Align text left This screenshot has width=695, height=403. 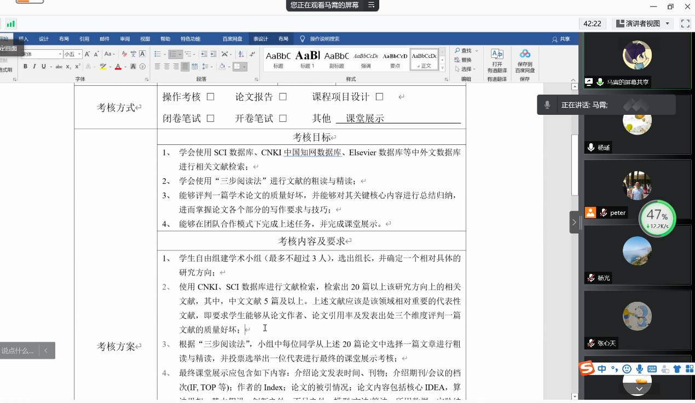pyautogui.click(x=158, y=67)
